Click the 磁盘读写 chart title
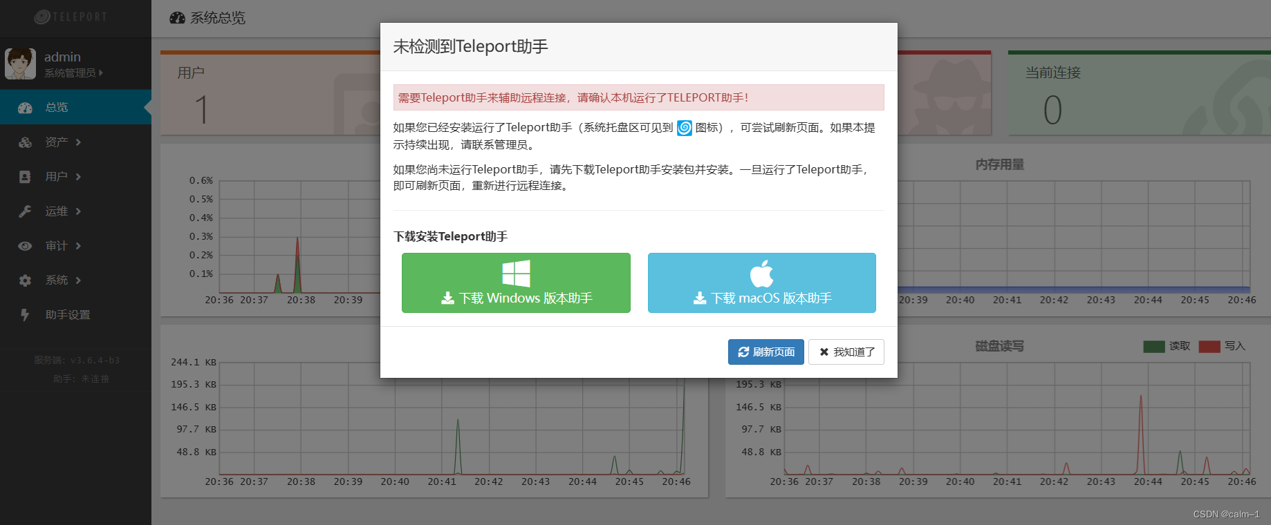Screen dimensions: 1271x525 click(1000, 346)
